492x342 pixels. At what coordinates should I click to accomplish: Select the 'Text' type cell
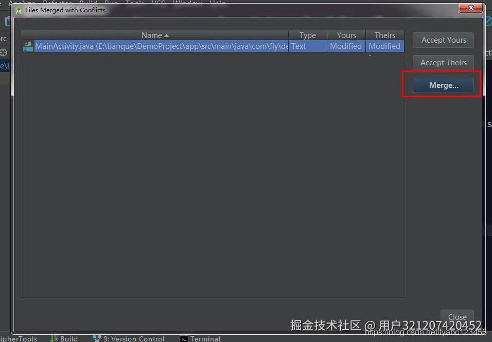pyautogui.click(x=308, y=46)
